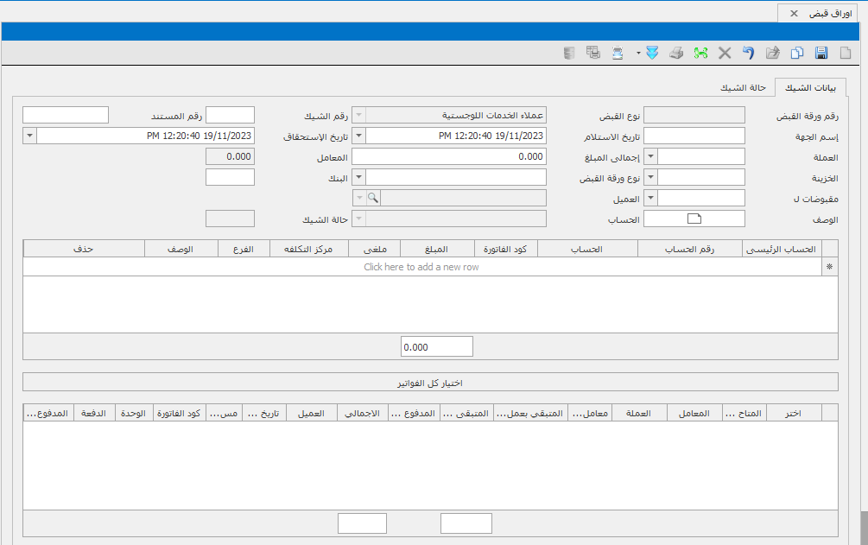Click the Copy documents icon
This screenshot has width=868, height=545.
(797, 54)
